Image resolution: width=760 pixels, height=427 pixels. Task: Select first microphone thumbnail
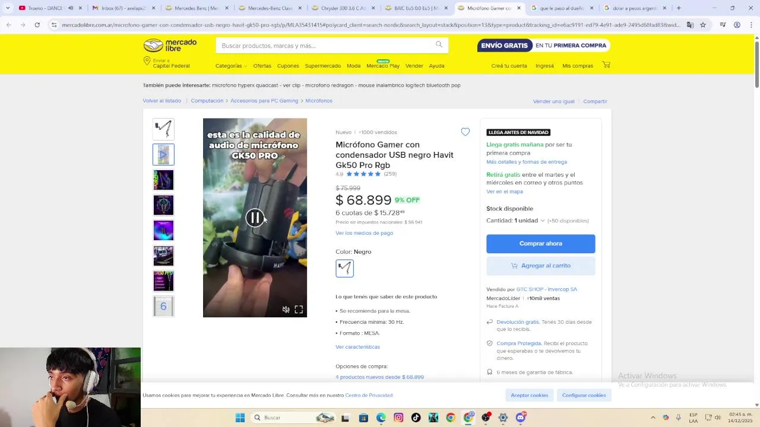163,129
